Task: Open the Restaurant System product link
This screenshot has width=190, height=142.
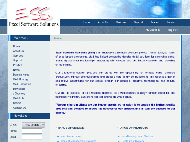Action: [133, 141]
